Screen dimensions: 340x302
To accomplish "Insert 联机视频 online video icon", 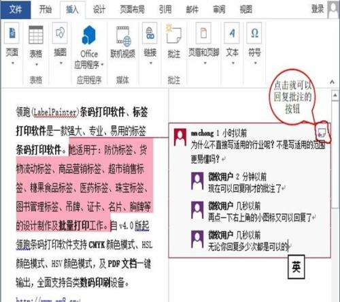I will point(123,35).
